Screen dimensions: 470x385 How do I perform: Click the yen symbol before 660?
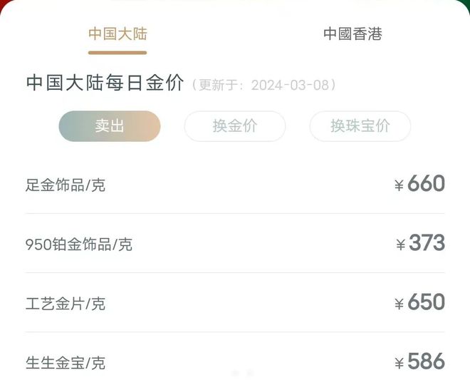[x=399, y=185]
